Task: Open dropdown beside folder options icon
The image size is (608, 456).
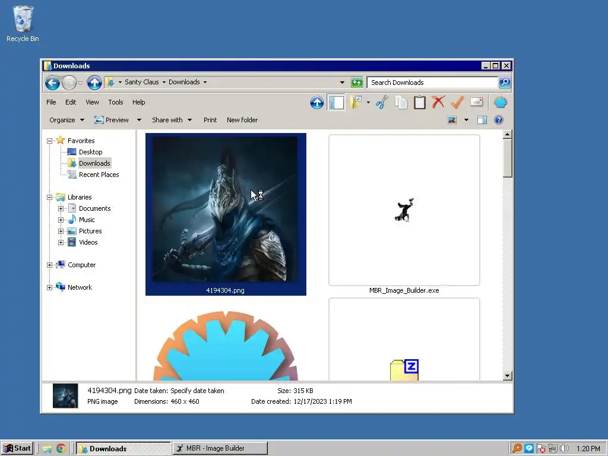Action: 368,102
